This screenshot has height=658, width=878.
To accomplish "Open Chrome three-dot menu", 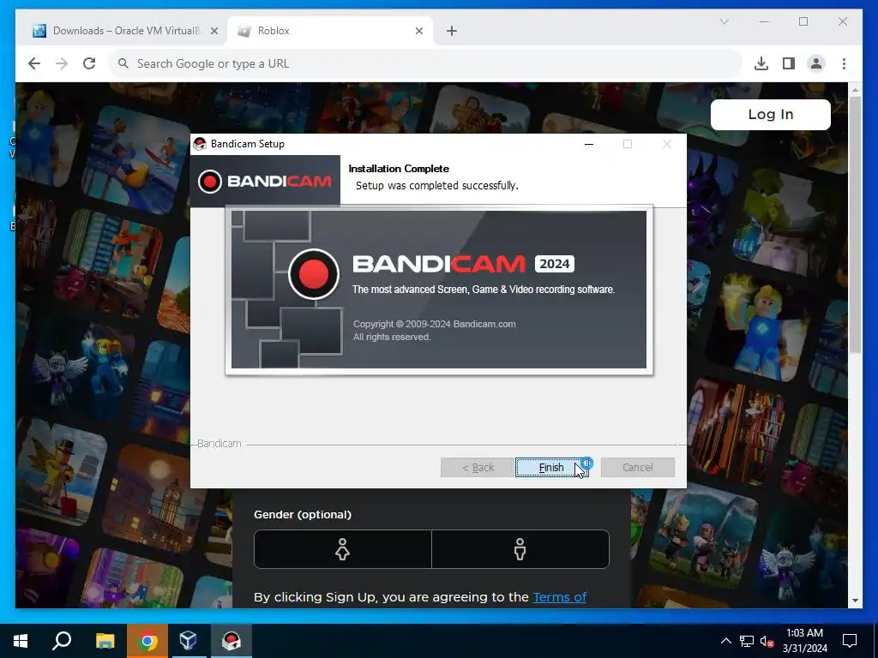I will click(x=844, y=63).
